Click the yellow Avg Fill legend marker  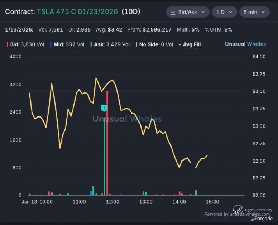point(180,44)
